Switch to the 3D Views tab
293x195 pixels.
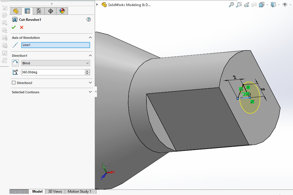[x=55, y=192]
